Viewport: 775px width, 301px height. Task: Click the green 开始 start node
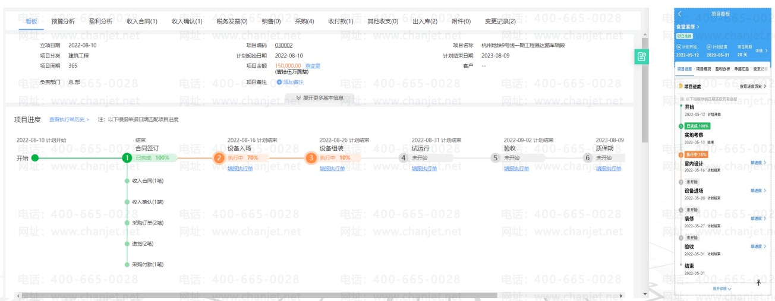pos(34,158)
